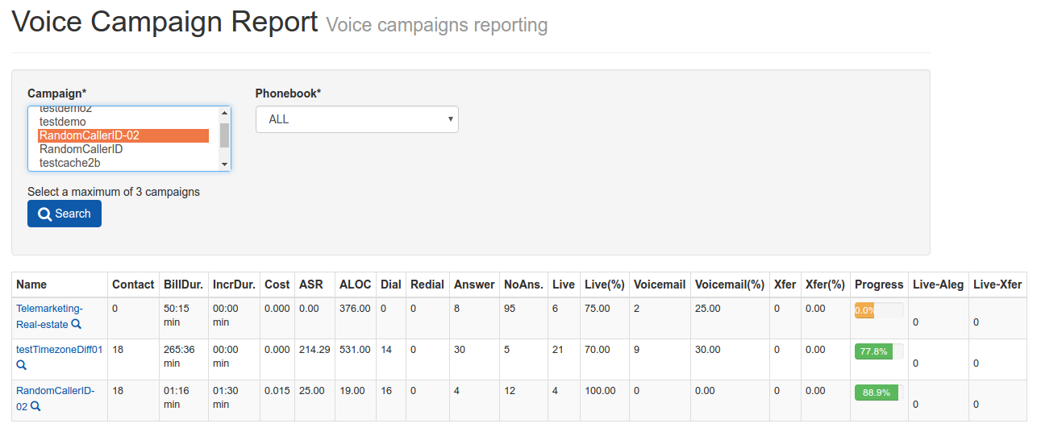Click the magnifier icon beside Telemarketing-Real-estate
The width and height of the screenshot is (1037, 432).
[x=77, y=324]
